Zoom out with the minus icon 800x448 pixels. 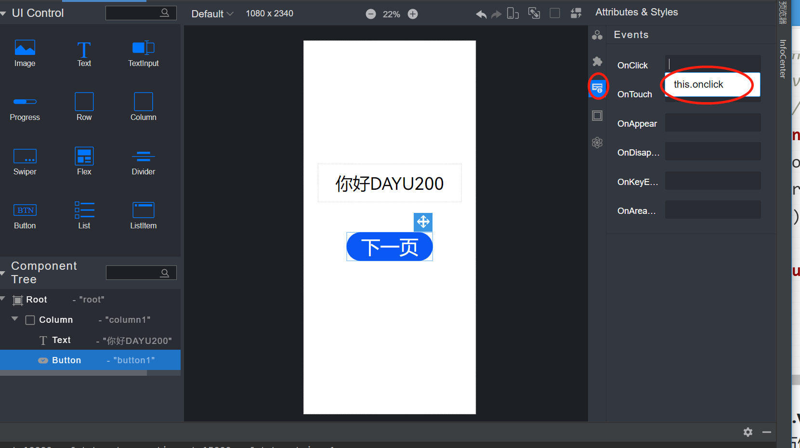tap(371, 14)
